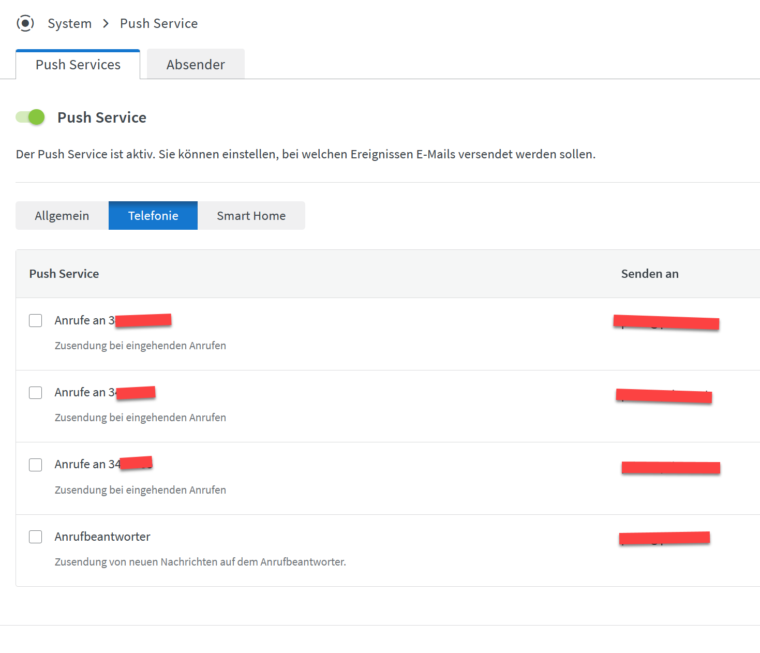Select the Allgemein category tab

click(62, 216)
